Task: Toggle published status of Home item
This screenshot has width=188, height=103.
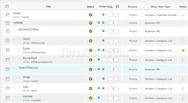Action: tap(91, 15)
